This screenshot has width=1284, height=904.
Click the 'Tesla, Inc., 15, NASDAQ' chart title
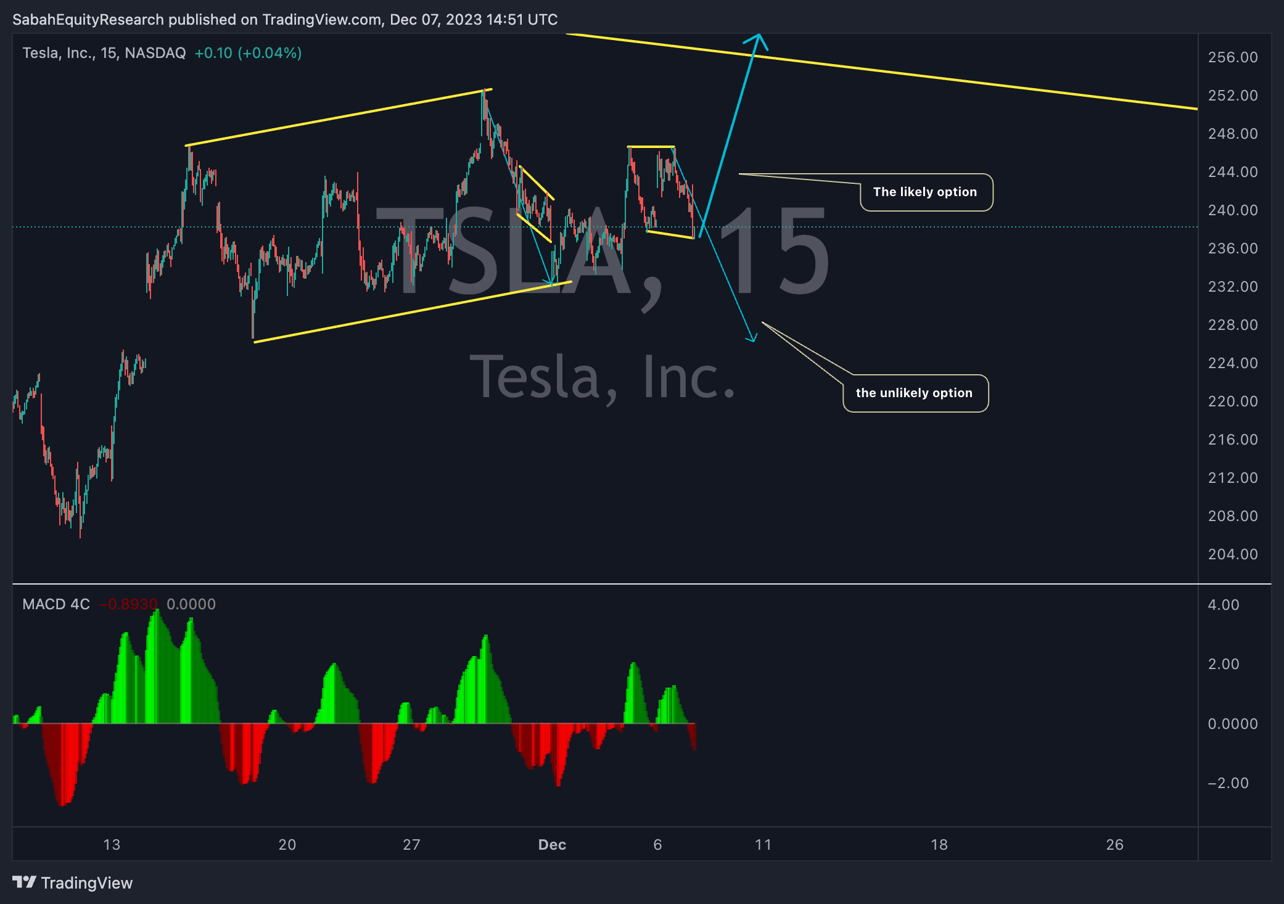(x=104, y=53)
